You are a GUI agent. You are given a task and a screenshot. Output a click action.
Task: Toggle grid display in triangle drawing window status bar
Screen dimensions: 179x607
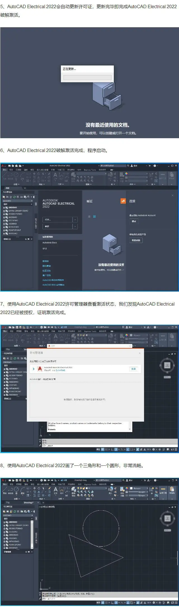pos(103,603)
